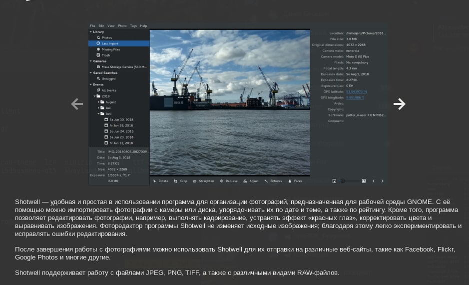Expand the August folder
The height and width of the screenshot is (285, 469).
(98, 102)
